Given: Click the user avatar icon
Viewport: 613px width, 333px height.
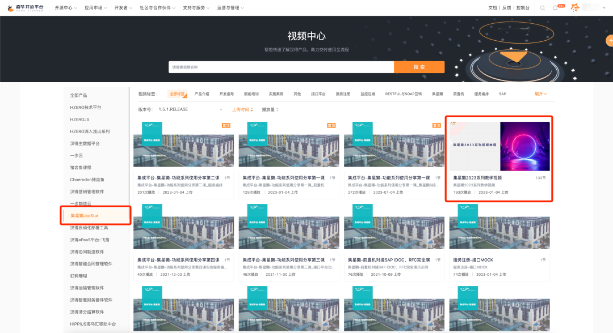Looking at the screenshot, I should (575, 7).
